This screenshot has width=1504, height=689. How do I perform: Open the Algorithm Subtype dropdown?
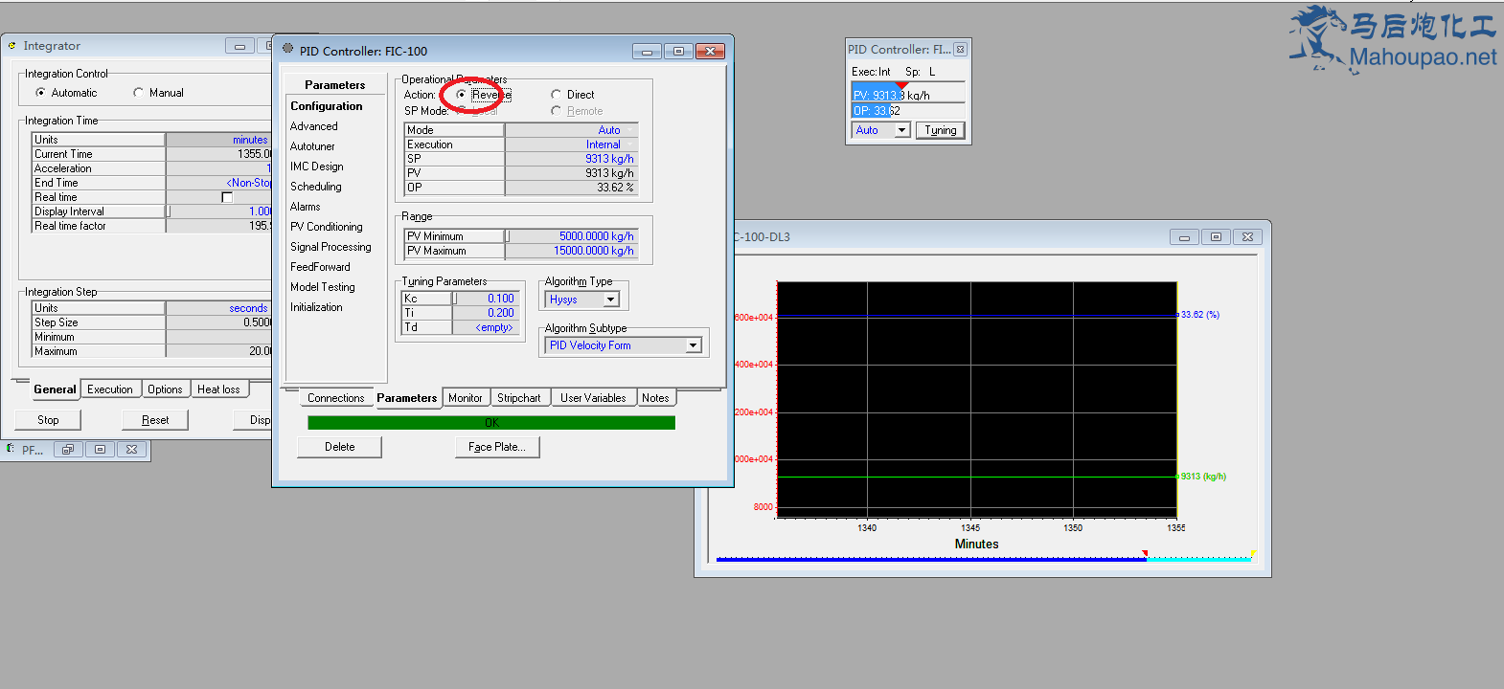[694, 345]
